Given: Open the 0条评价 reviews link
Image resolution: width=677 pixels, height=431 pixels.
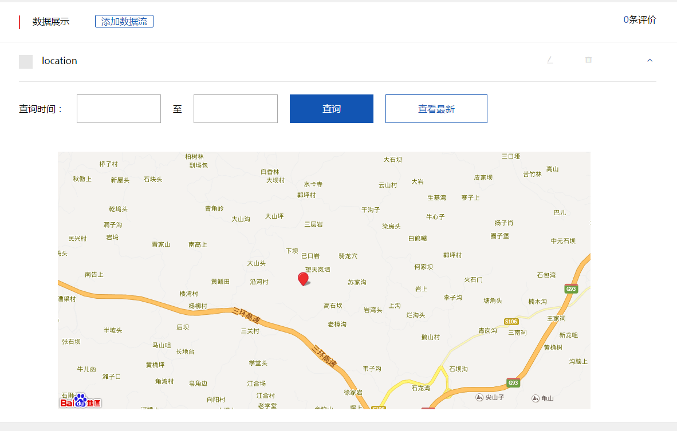Looking at the screenshot, I should pyautogui.click(x=639, y=20).
